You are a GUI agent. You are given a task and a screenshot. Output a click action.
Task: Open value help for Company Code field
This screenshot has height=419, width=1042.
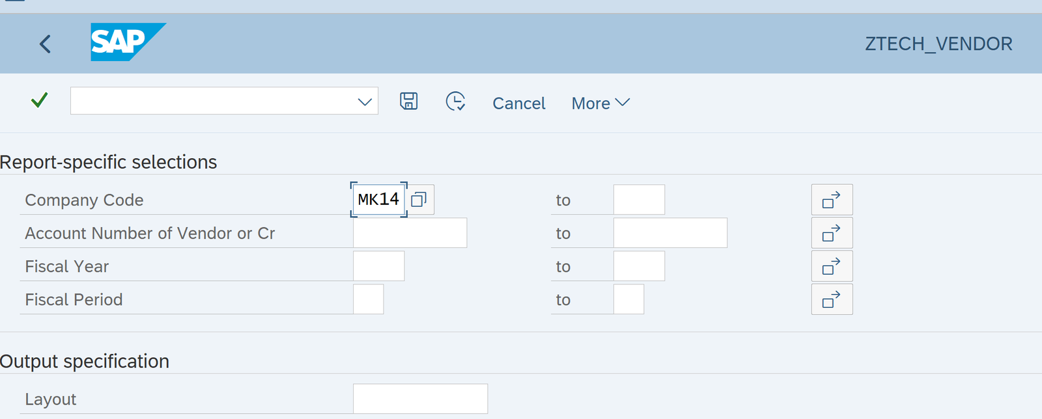coord(419,200)
